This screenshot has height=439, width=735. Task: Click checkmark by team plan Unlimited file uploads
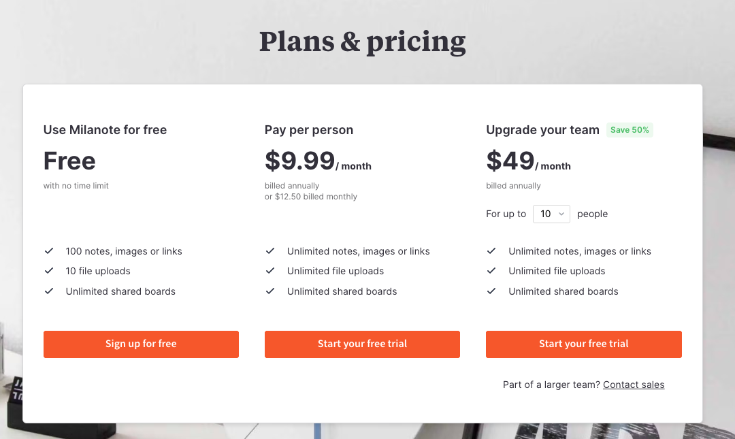click(x=491, y=271)
